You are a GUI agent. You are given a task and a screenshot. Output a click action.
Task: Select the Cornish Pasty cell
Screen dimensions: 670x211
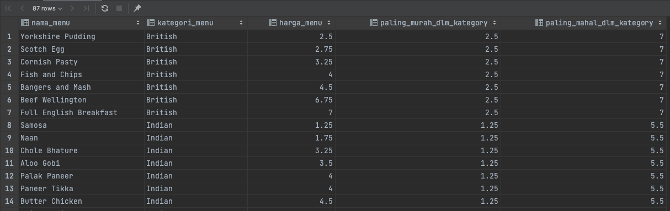pyautogui.click(x=81, y=62)
